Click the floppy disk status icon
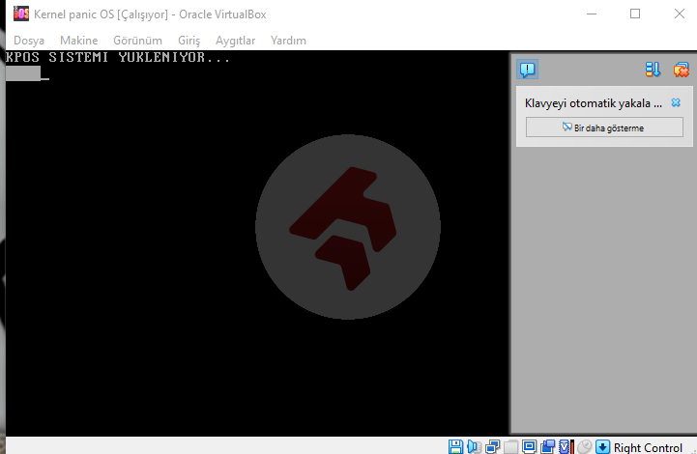This screenshot has width=697, height=454. pos(455,446)
